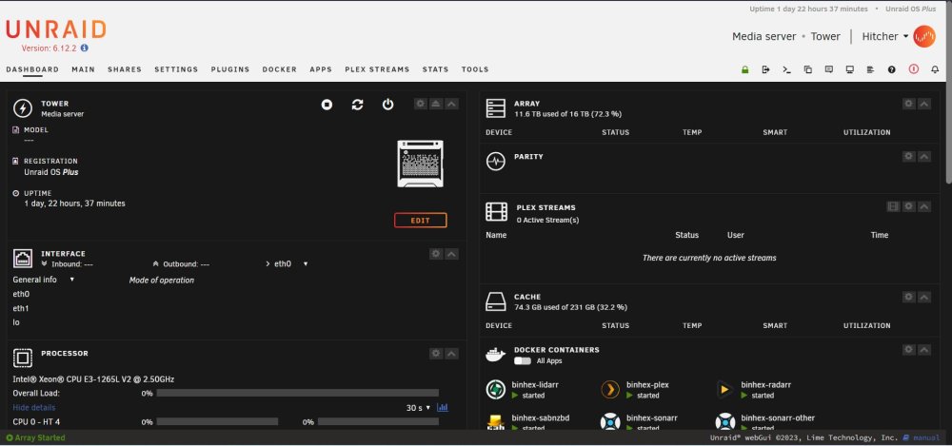The height and width of the screenshot is (446, 952).
Task: Collapse the Interface panel
Action: 451,254
